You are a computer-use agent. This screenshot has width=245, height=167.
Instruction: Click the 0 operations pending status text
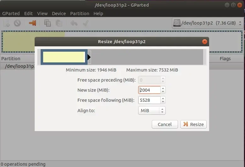(23, 164)
